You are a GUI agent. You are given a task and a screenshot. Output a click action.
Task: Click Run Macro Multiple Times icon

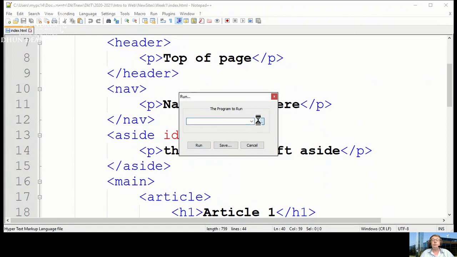point(251,21)
